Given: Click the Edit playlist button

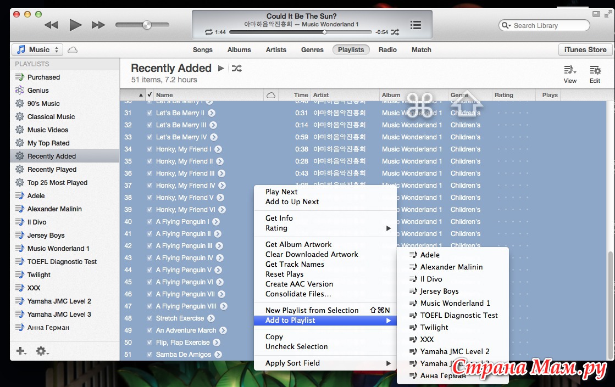Looking at the screenshot, I should [595, 74].
